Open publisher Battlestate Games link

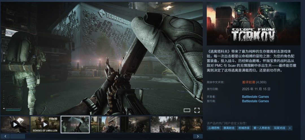click(x=255, y=101)
